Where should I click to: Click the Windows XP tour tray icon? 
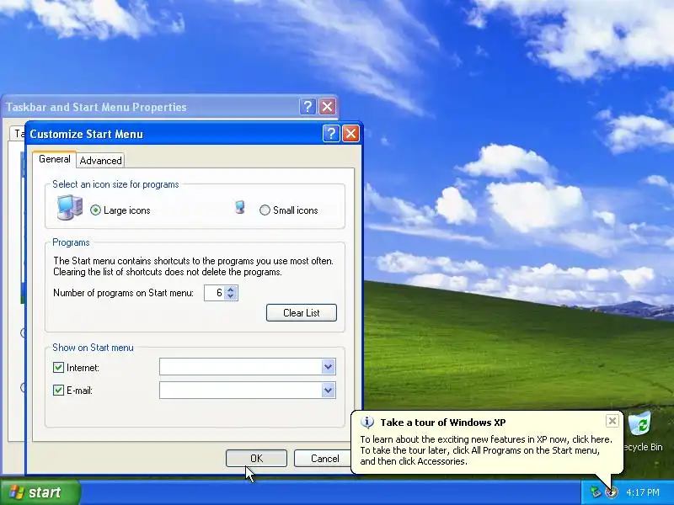(x=611, y=492)
